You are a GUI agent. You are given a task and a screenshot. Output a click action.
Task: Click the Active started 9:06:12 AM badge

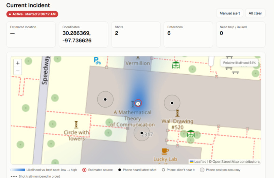32,14
